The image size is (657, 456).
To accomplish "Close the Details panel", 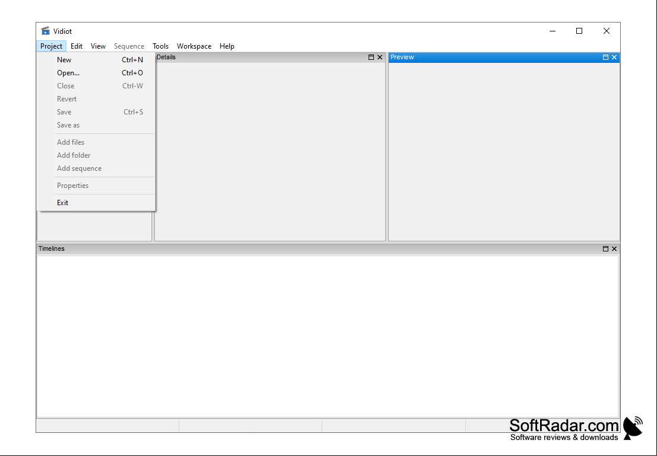I will (380, 58).
